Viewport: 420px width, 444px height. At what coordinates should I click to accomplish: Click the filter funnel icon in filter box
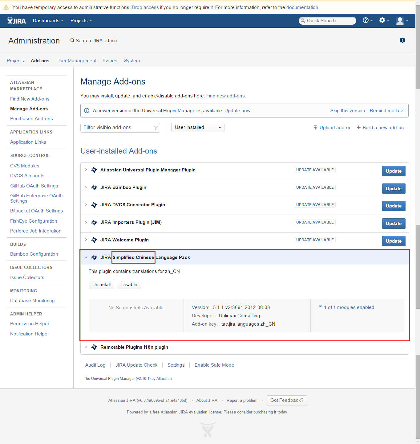click(155, 128)
